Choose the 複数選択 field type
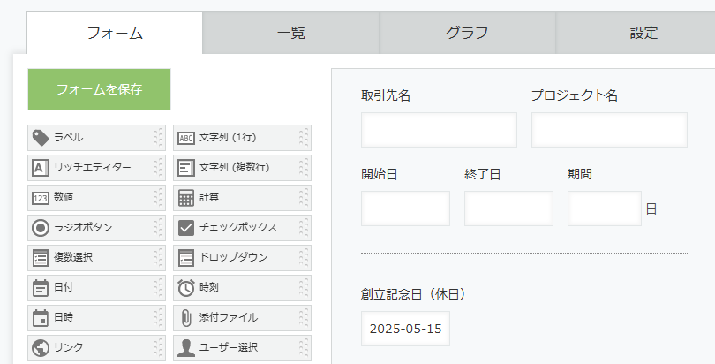This screenshot has width=715, height=364. click(x=97, y=258)
